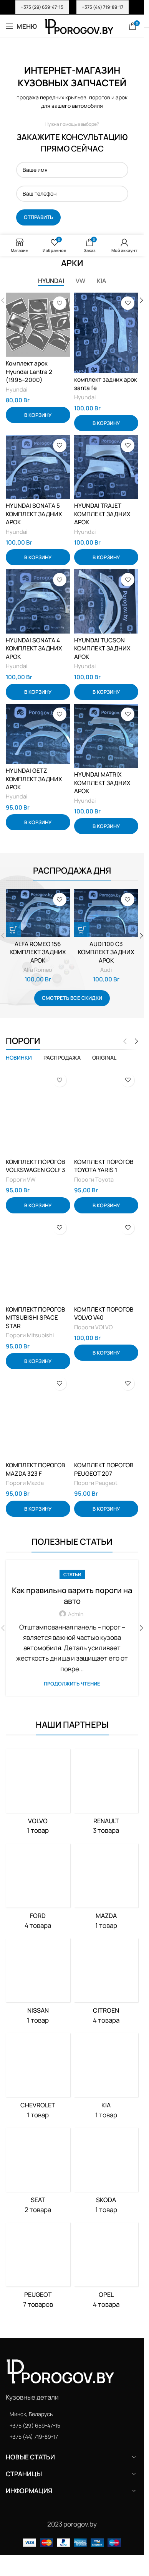Switch to the VW arches tab

80,281
